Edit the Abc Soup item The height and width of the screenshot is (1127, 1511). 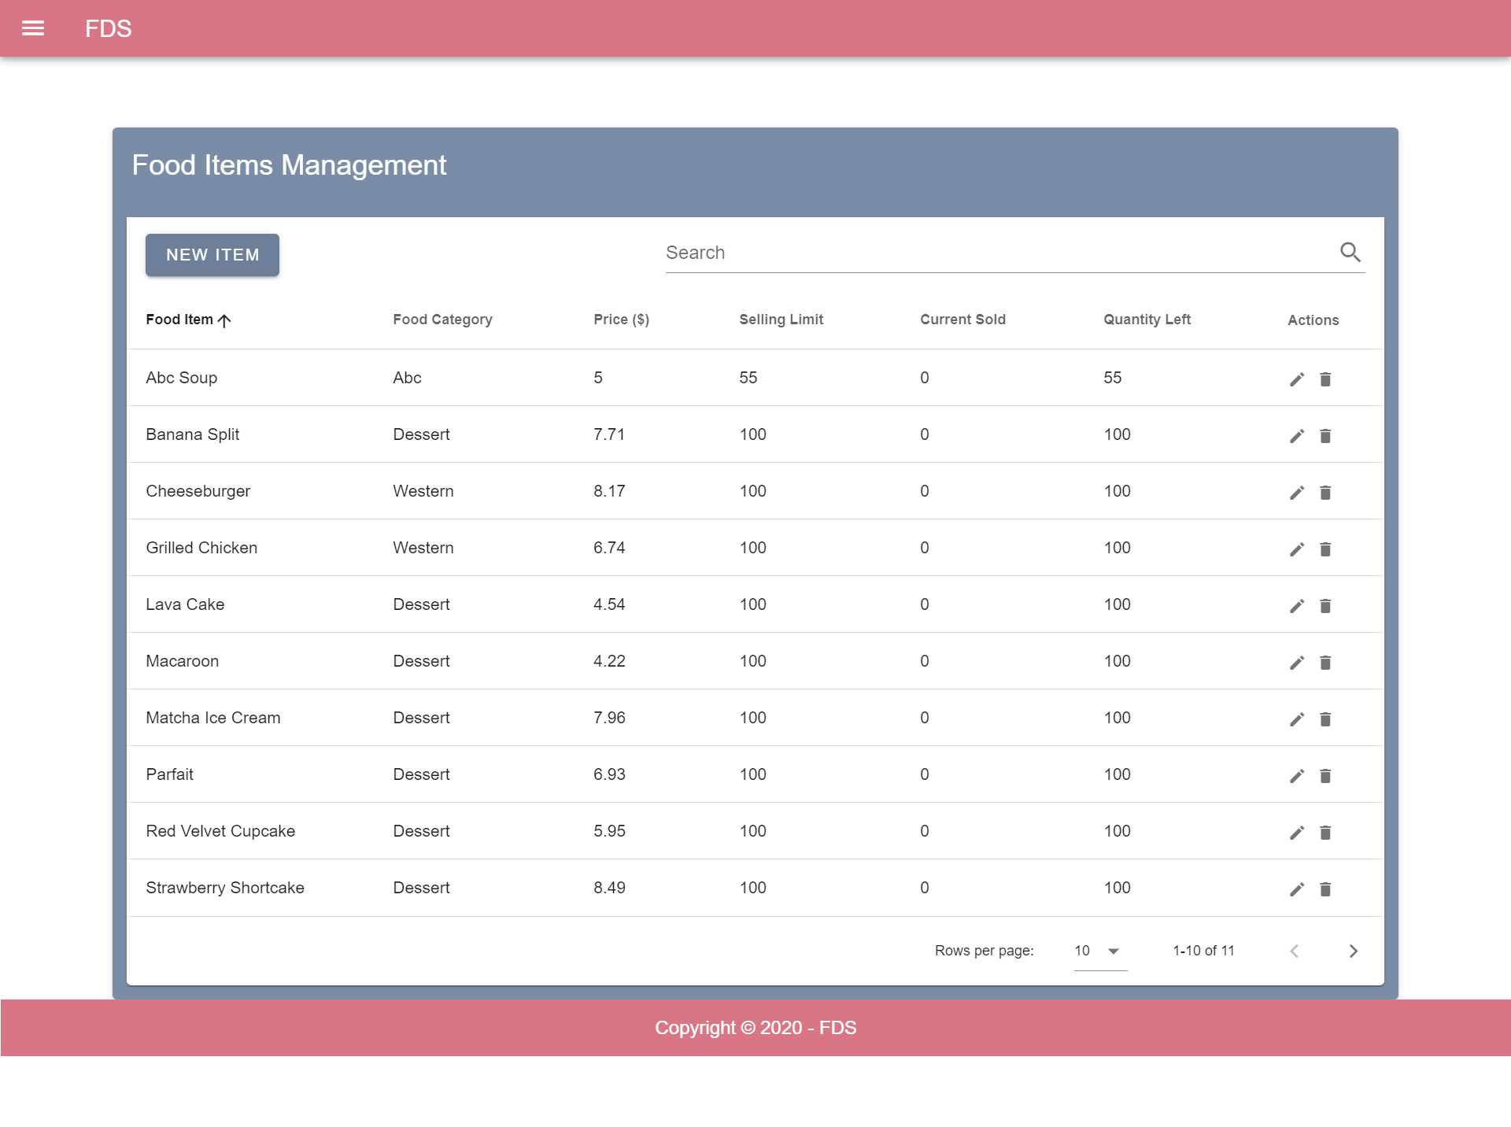pyautogui.click(x=1297, y=379)
